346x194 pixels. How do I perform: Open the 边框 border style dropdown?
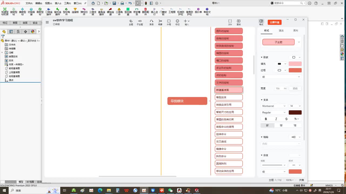pos(281,70)
